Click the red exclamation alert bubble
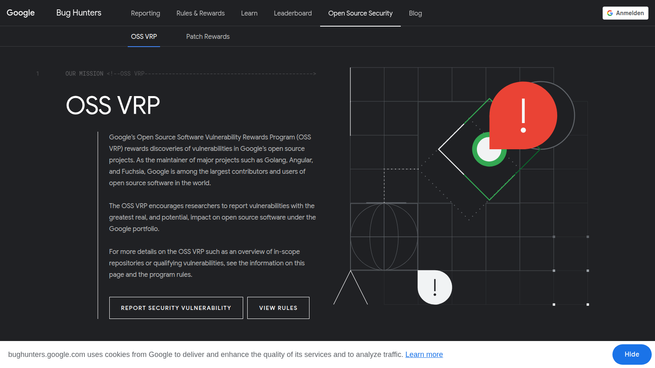This screenshot has width=655, height=368. (523, 115)
